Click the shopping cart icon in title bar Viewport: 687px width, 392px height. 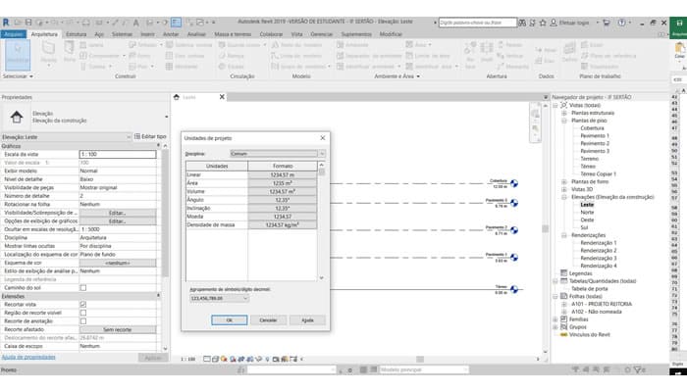[607, 23]
